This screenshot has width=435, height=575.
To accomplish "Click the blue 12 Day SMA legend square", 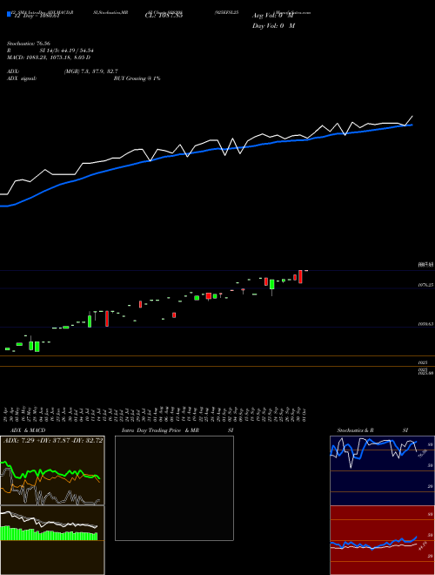I will 9,14.
